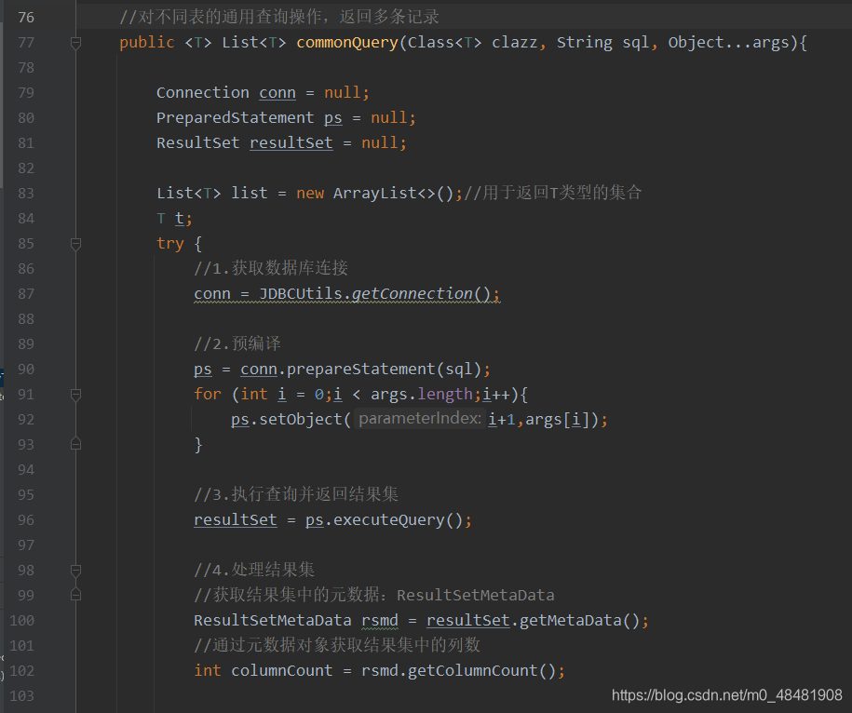
Task: Click the 'new' keyword on line 83
Action: click(x=310, y=193)
